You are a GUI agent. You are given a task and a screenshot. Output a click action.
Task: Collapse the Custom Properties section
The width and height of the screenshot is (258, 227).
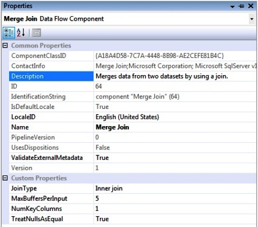pyautogui.click(x=5, y=178)
